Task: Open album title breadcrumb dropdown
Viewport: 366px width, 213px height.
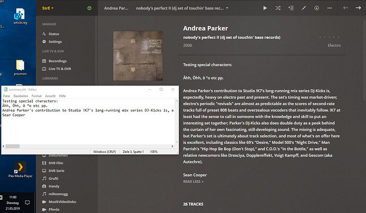Action: [x=227, y=8]
